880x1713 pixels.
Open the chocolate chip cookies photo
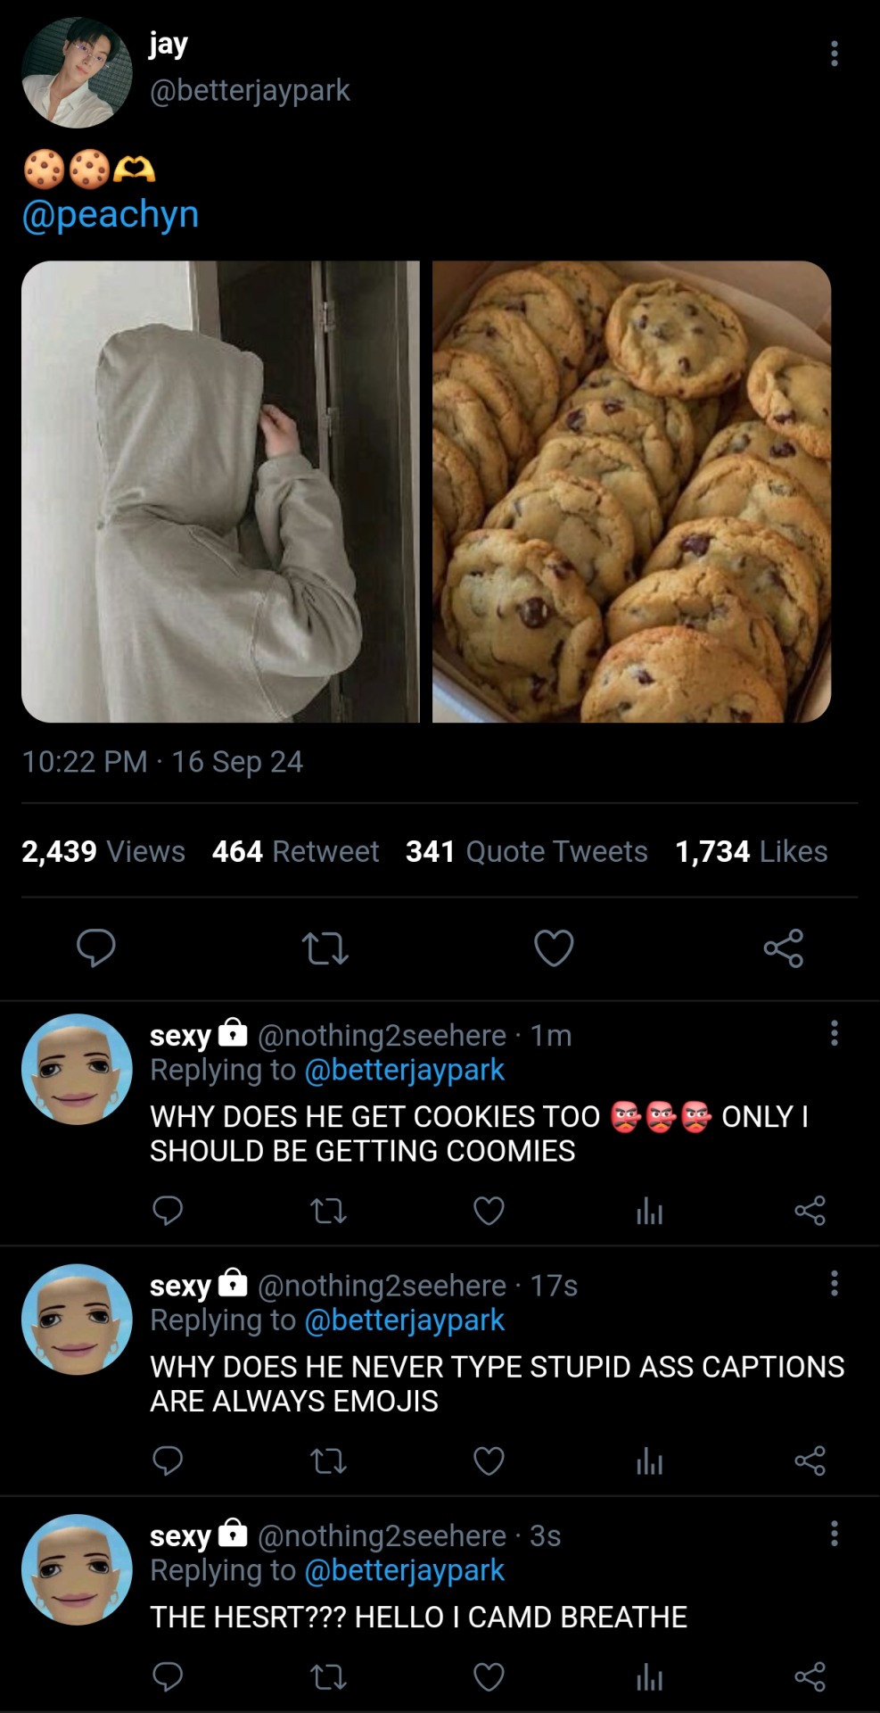point(631,491)
